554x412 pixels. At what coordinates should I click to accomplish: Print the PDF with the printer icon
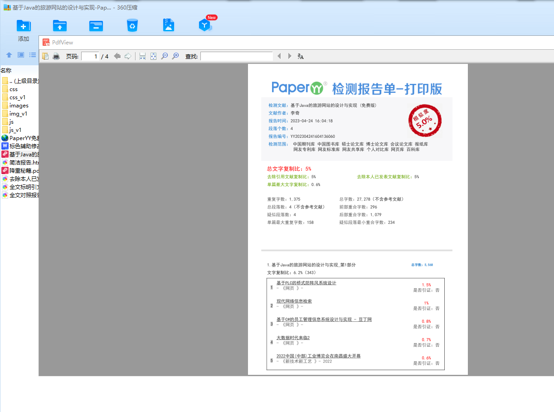[x=56, y=56]
